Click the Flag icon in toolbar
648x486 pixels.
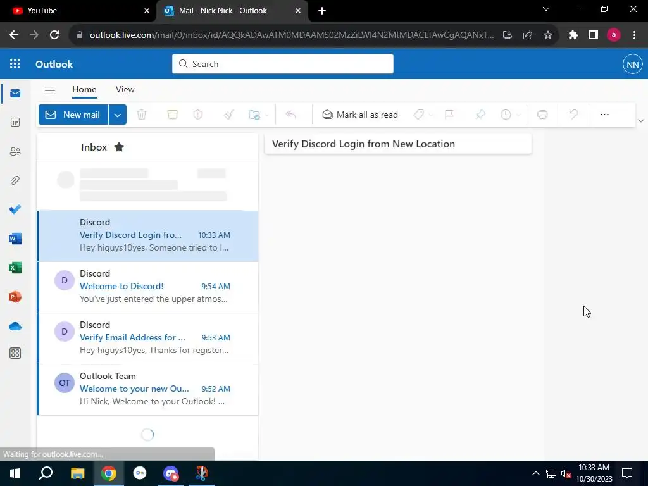tap(449, 115)
